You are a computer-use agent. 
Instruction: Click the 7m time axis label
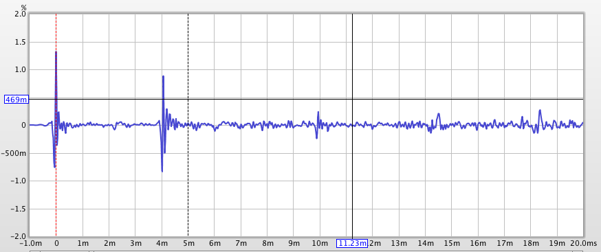[x=241, y=244]
